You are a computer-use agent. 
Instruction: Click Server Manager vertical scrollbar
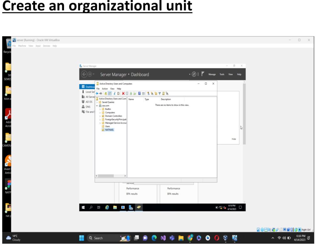click(244, 114)
